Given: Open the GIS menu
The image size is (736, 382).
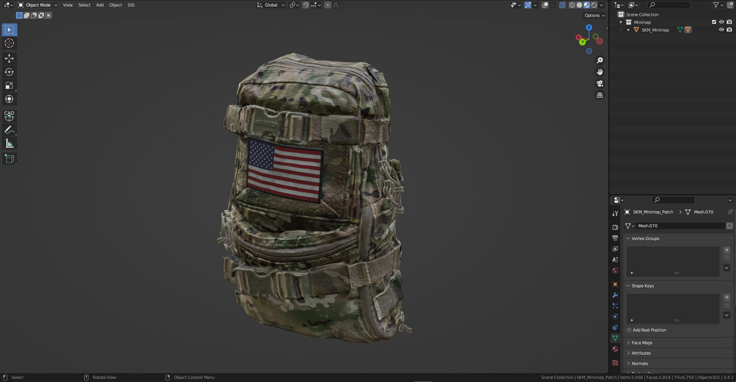Looking at the screenshot, I should 131,5.
